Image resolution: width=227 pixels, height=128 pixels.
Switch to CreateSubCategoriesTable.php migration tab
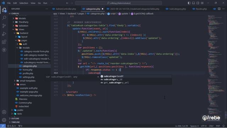(x=133, y=9)
